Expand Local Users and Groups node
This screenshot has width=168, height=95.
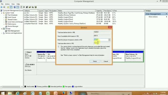[x=4, y=22]
